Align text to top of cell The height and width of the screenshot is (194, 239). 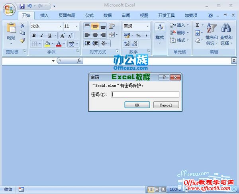pyautogui.click(x=87, y=26)
